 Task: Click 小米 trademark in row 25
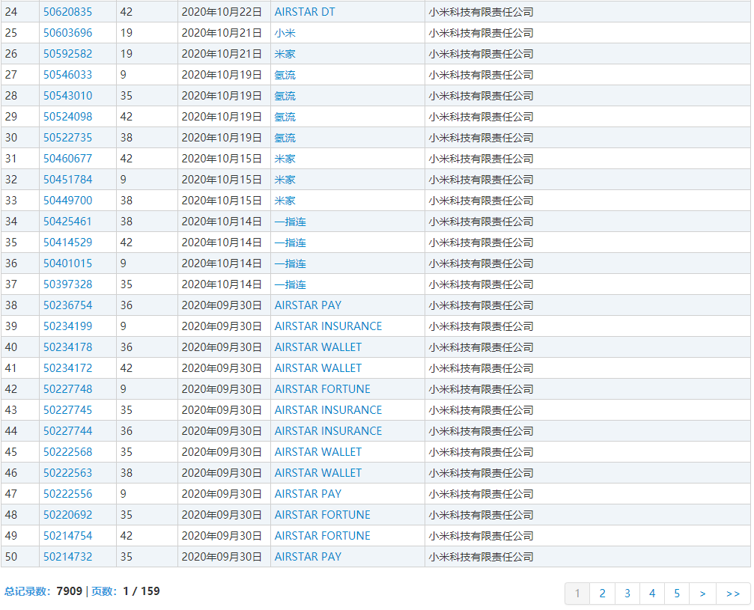pyautogui.click(x=285, y=33)
